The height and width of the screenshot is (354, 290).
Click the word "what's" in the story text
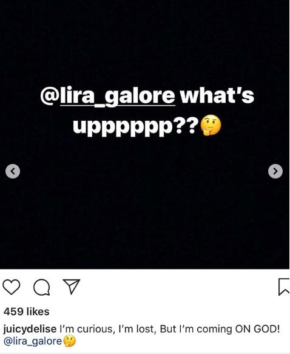tap(217, 96)
